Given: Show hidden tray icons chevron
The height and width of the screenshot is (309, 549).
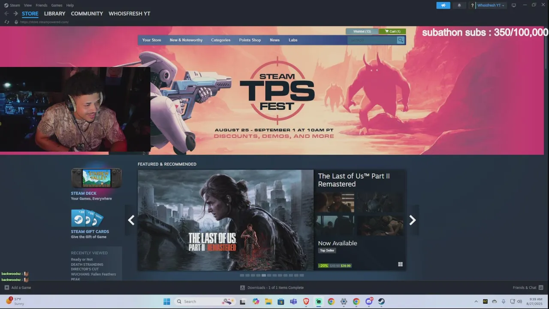Looking at the screenshot, I should pyautogui.click(x=476, y=301).
